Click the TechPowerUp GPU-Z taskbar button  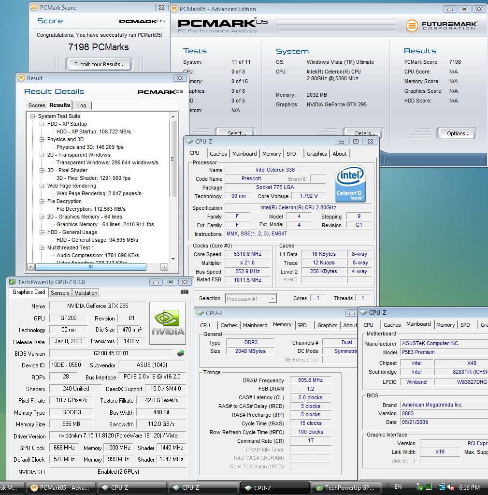click(x=346, y=488)
